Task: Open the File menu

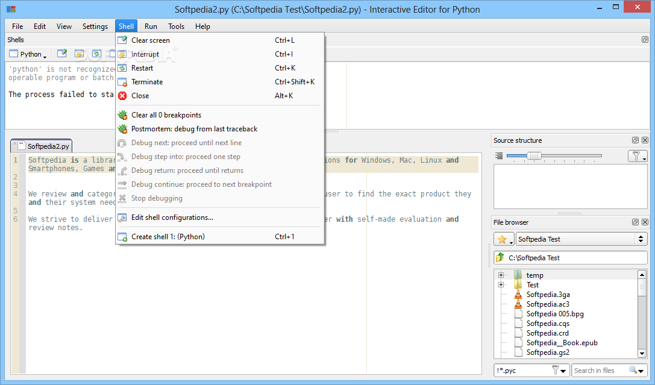Action: pyautogui.click(x=17, y=27)
